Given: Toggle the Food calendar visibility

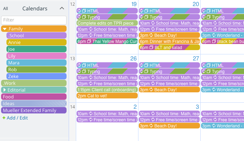Looking at the screenshot, I should pos(34,97).
